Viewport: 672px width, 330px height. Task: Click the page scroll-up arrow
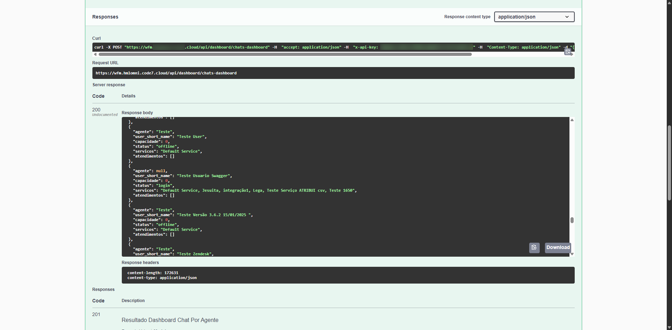(669, 2)
